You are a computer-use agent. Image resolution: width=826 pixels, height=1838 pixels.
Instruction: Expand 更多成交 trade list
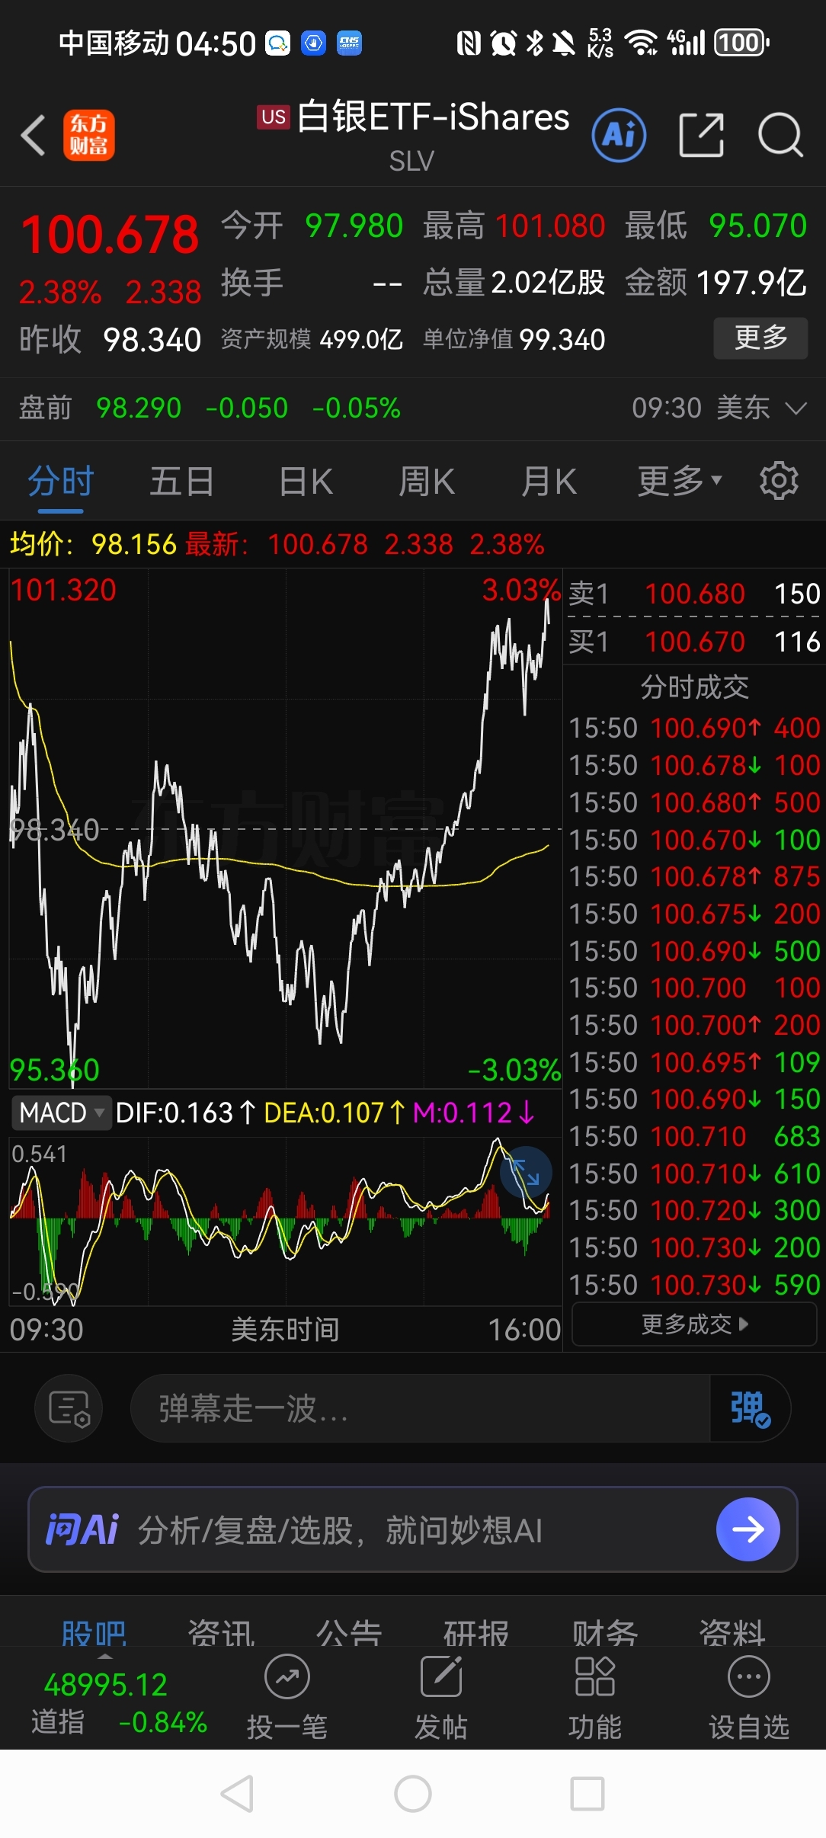click(x=694, y=1324)
